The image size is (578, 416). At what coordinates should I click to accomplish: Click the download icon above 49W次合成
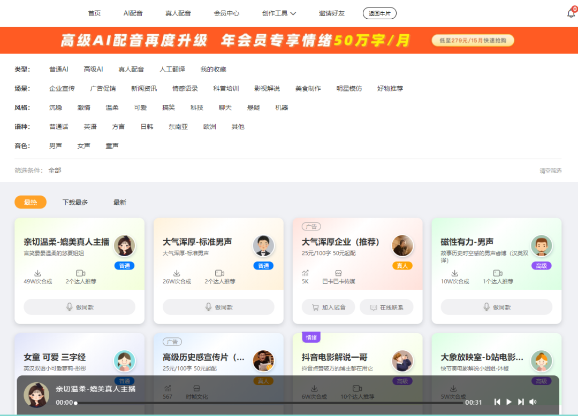click(x=37, y=273)
